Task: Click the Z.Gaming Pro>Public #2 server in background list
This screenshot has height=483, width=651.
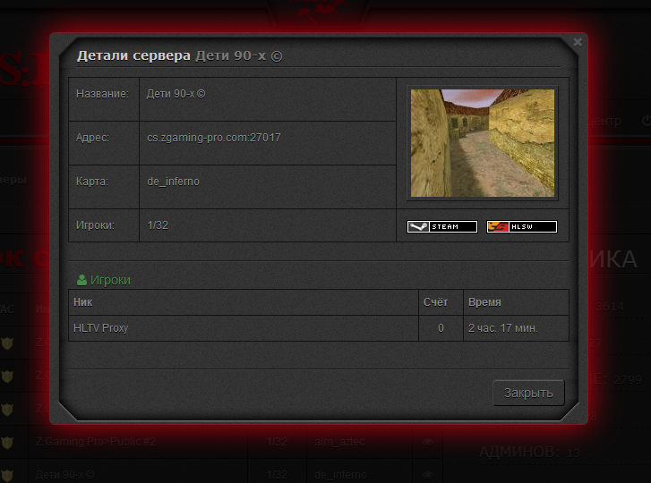Action: pos(96,442)
